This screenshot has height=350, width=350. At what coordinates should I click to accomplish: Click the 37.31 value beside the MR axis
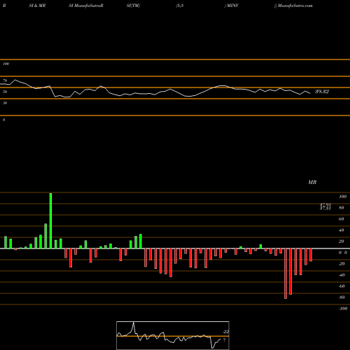click(325, 209)
